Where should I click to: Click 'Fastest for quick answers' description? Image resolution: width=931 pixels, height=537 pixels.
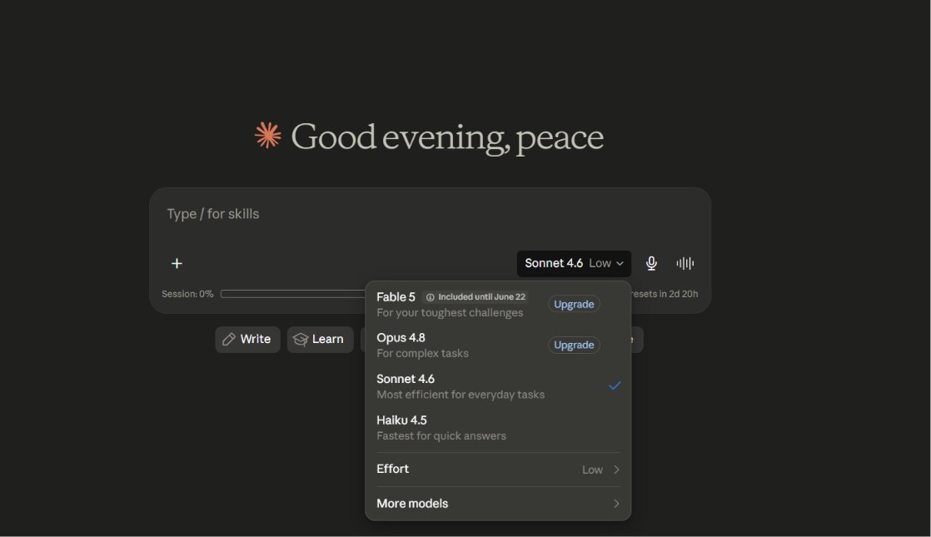click(x=441, y=436)
